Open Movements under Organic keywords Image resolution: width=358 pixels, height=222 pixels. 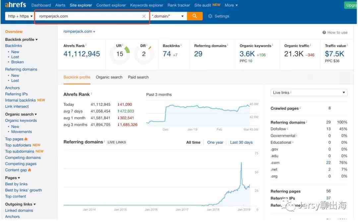pyautogui.click(x=22, y=132)
